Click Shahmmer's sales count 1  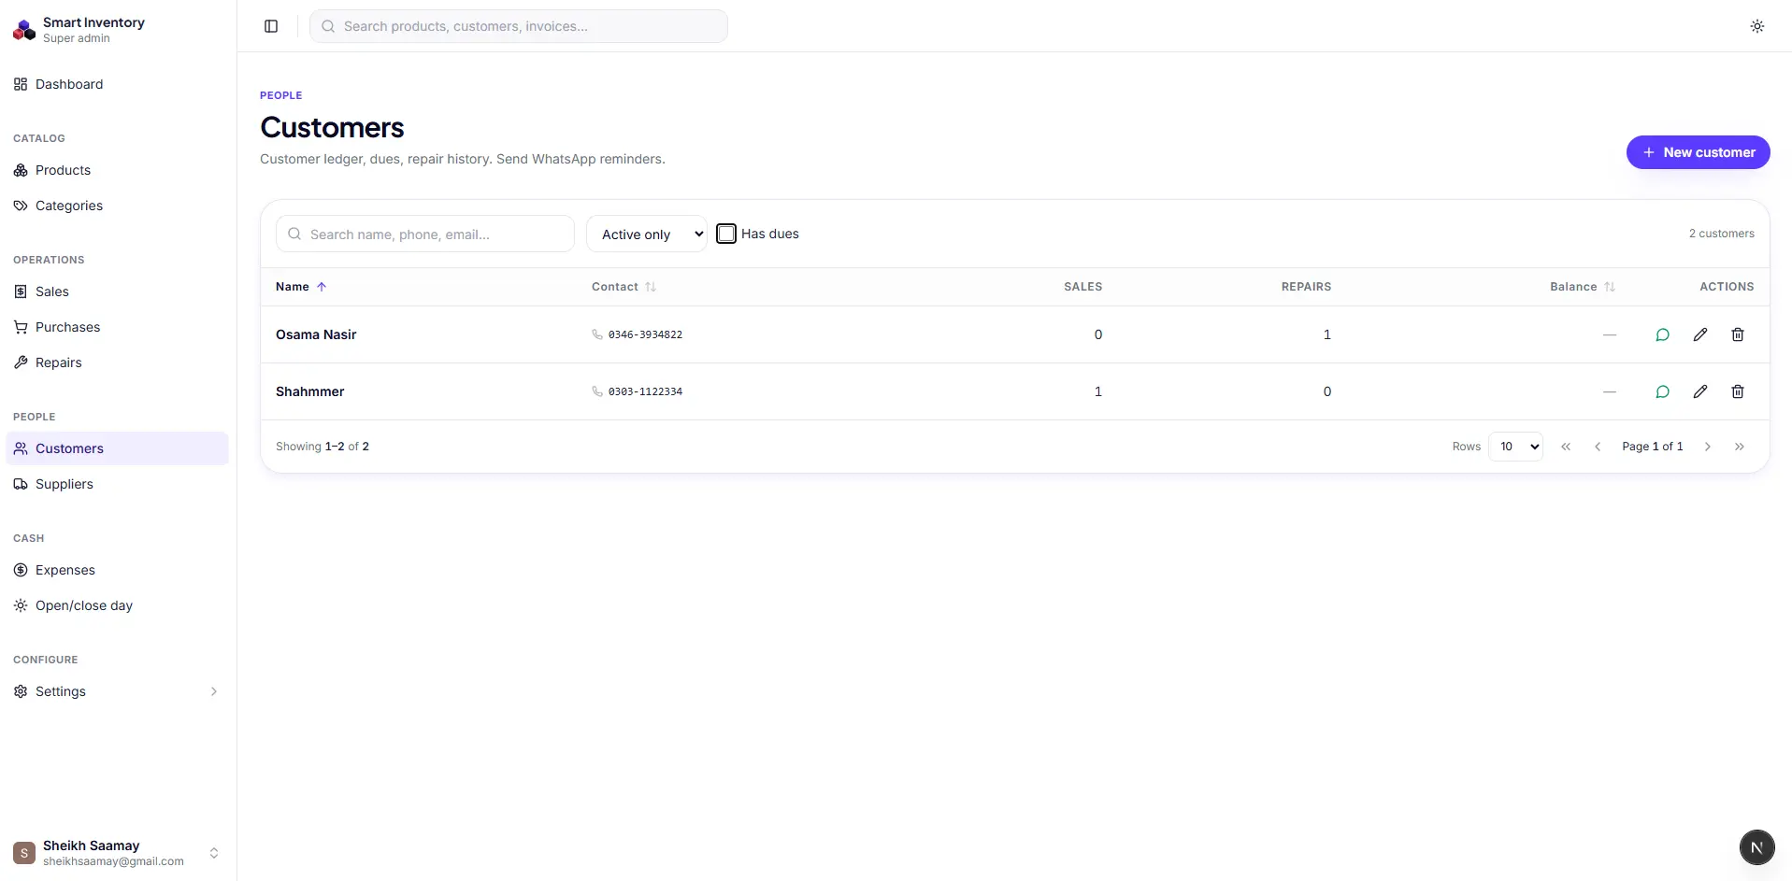click(x=1097, y=391)
